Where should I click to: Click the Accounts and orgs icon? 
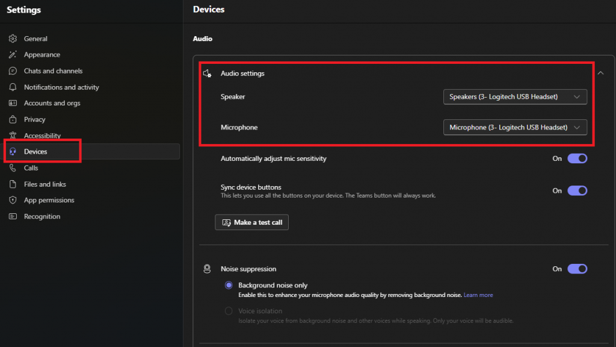click(13, 104)
